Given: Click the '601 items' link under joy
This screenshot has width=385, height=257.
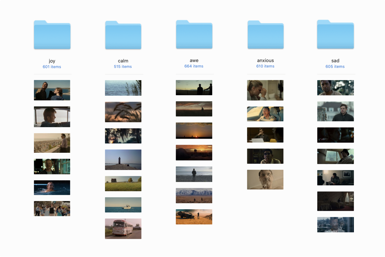Looking at the screenshot, I should pyautogui.click(x=52, y=67).
